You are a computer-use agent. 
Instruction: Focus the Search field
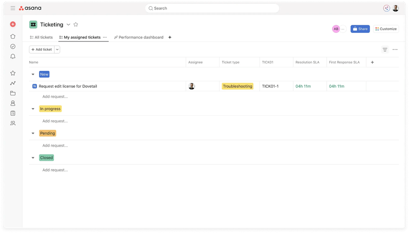212,8
